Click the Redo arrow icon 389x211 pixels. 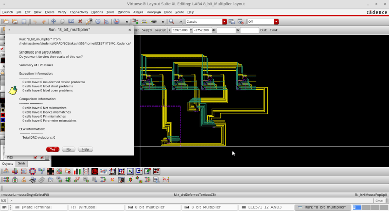click(x=44, y=22)
